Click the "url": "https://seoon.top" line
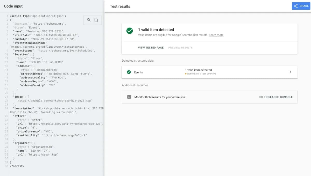311x176 pixels. tap(37, 155)
